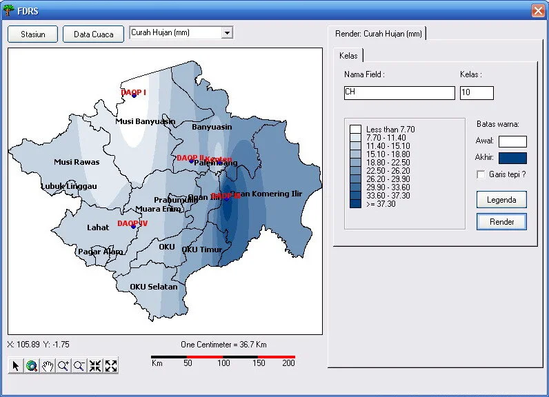Click the Render button
This screenshot has height=397, width=549.
coord(501,222)
